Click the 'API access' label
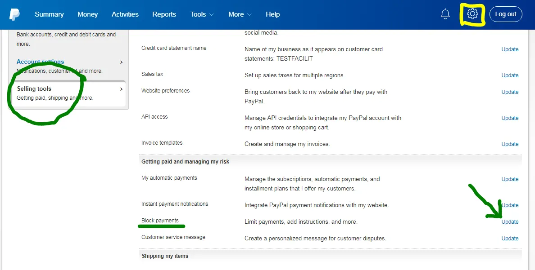This screenshot has width=535, height=270. pos(154,116)
